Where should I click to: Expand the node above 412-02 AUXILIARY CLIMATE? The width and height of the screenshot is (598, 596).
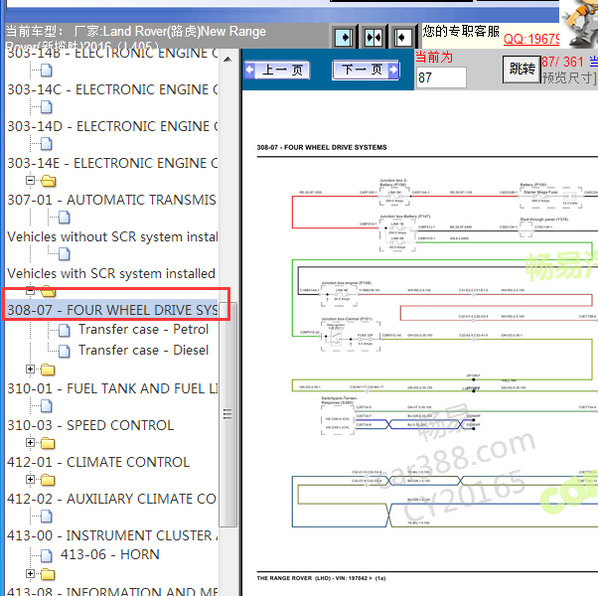tap(30, 479)
